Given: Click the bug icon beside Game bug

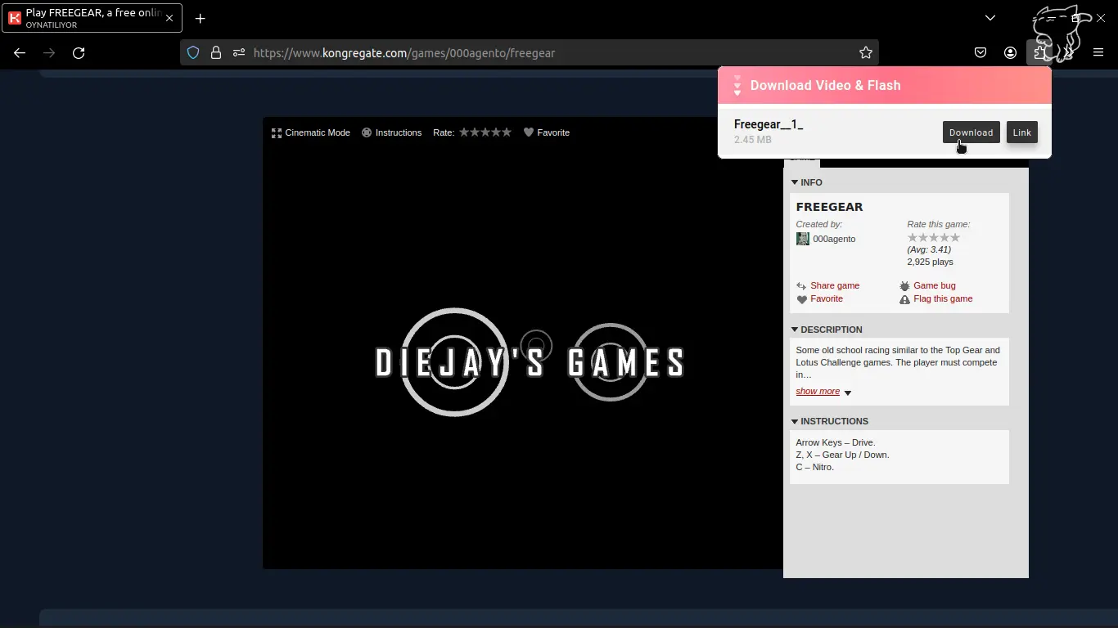Looking at the screenshot, I should click(904, 286).
